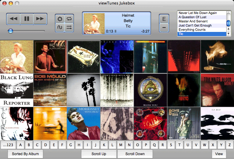The image size is (234, 159).
Task: Open The Cure Bloodflowers album
Action: pyautogui.click(x=16, y=124)
